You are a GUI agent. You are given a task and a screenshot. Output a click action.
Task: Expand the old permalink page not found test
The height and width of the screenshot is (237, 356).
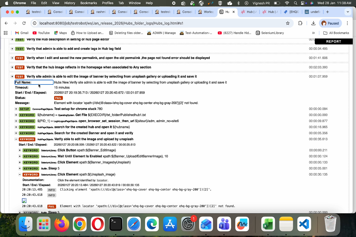(12, 58)
